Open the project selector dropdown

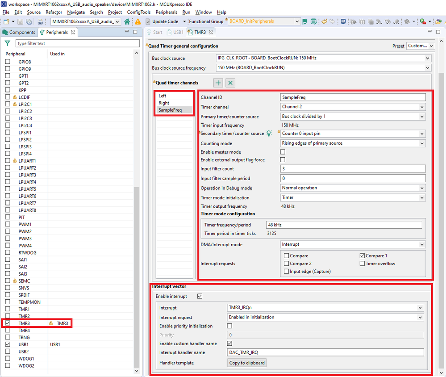(117, 21)
